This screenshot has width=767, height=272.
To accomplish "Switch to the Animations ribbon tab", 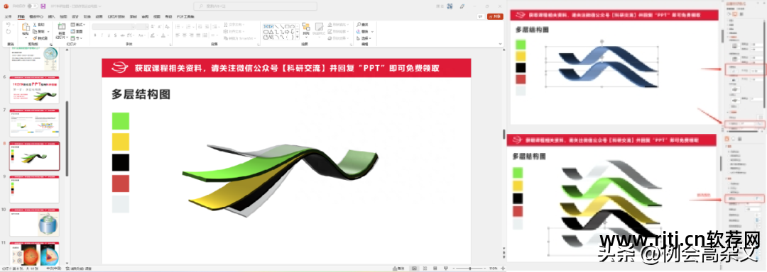I will 99,16.
